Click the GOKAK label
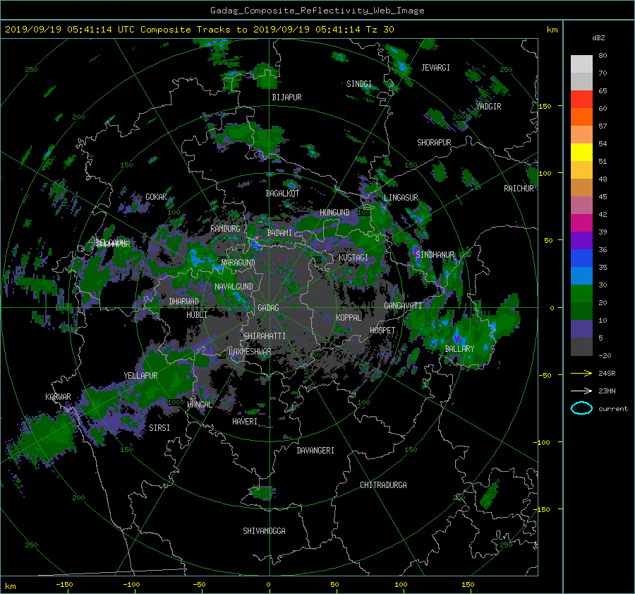Image resolution: width=635 pixels, height=594 pixels. click(x=156, y=197)
